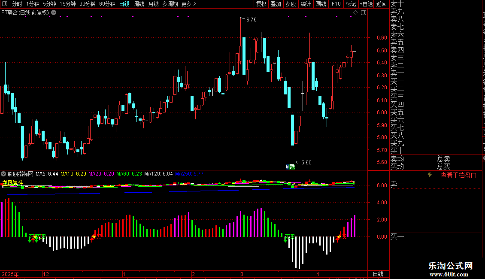
Task: Select the 1分钟 period tab
Action: coord(33,4)
